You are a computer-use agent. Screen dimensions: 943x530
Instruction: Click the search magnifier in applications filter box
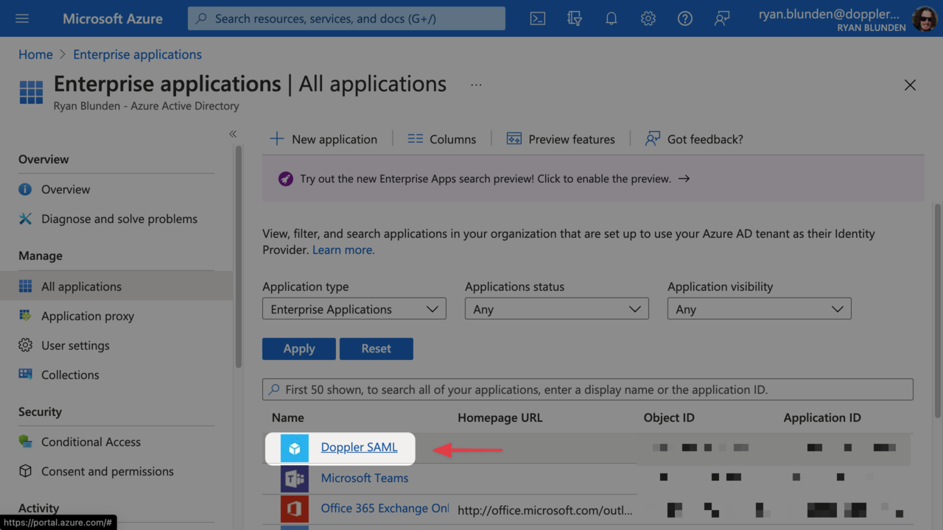point(274,389)
